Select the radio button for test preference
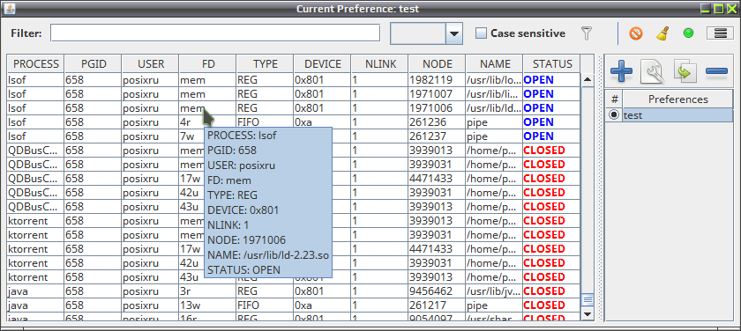741x331 pixels. [614, 115]
